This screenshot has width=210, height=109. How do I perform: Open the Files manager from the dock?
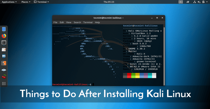point(4,29)
